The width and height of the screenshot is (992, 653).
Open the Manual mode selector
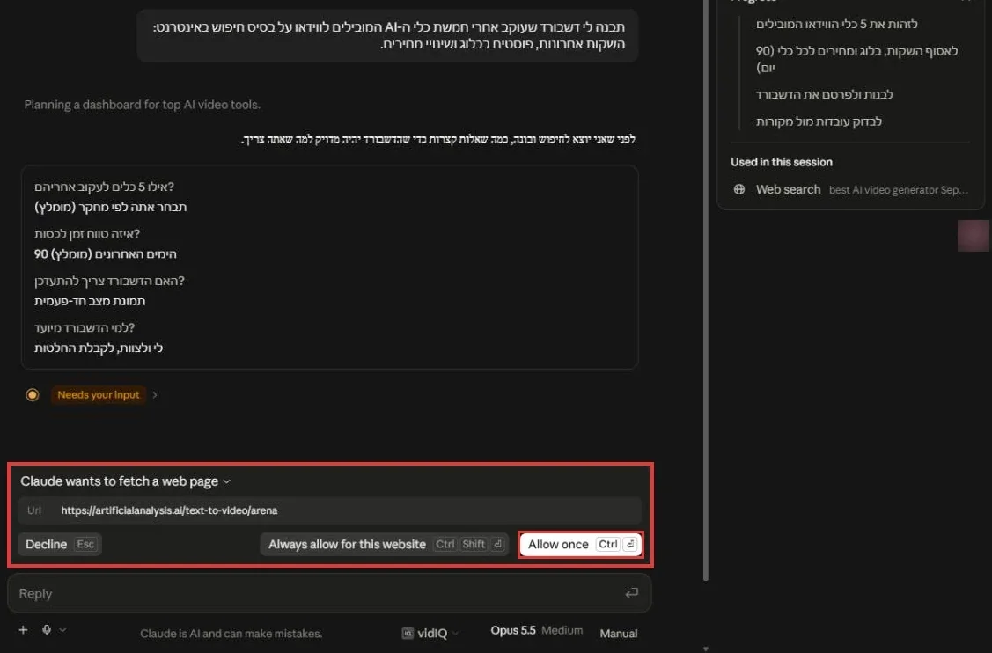coord(618,634)
